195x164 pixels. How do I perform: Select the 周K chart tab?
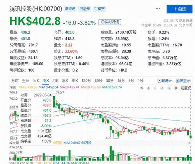[x=46, y=81]
